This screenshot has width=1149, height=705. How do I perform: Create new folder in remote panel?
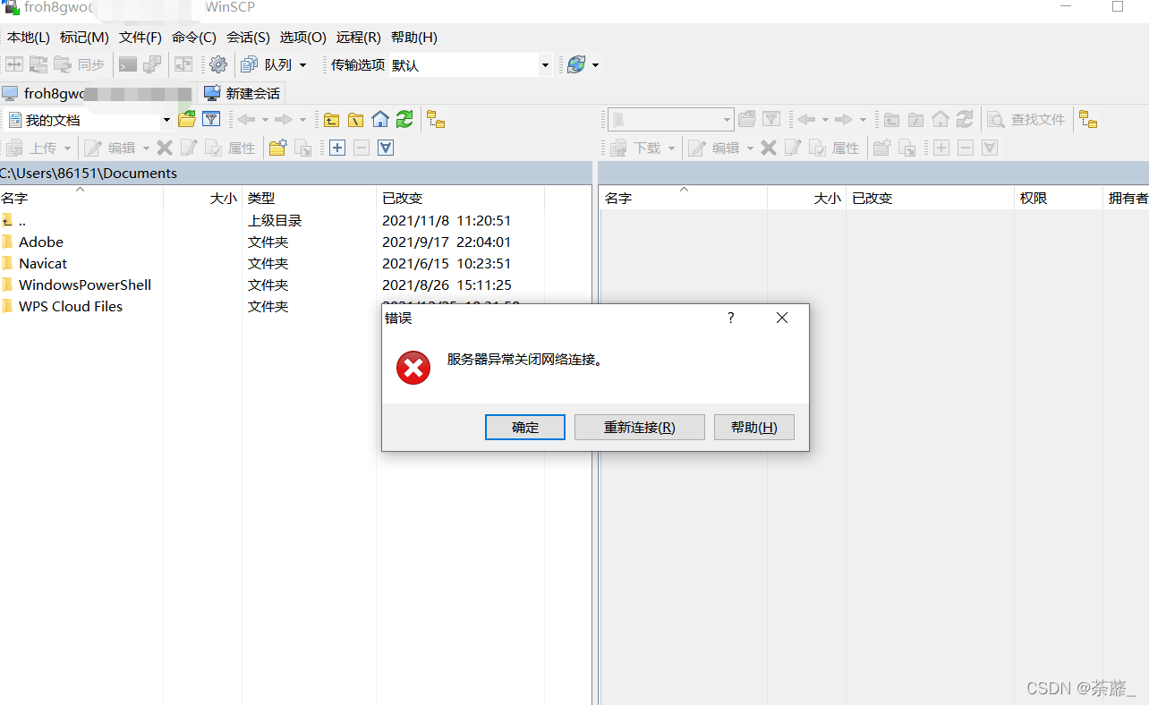tap(882, 148)
